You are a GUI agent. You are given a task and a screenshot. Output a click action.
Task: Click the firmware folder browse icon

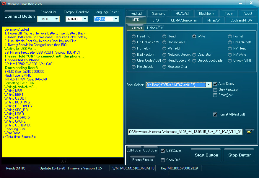point(250,132)
